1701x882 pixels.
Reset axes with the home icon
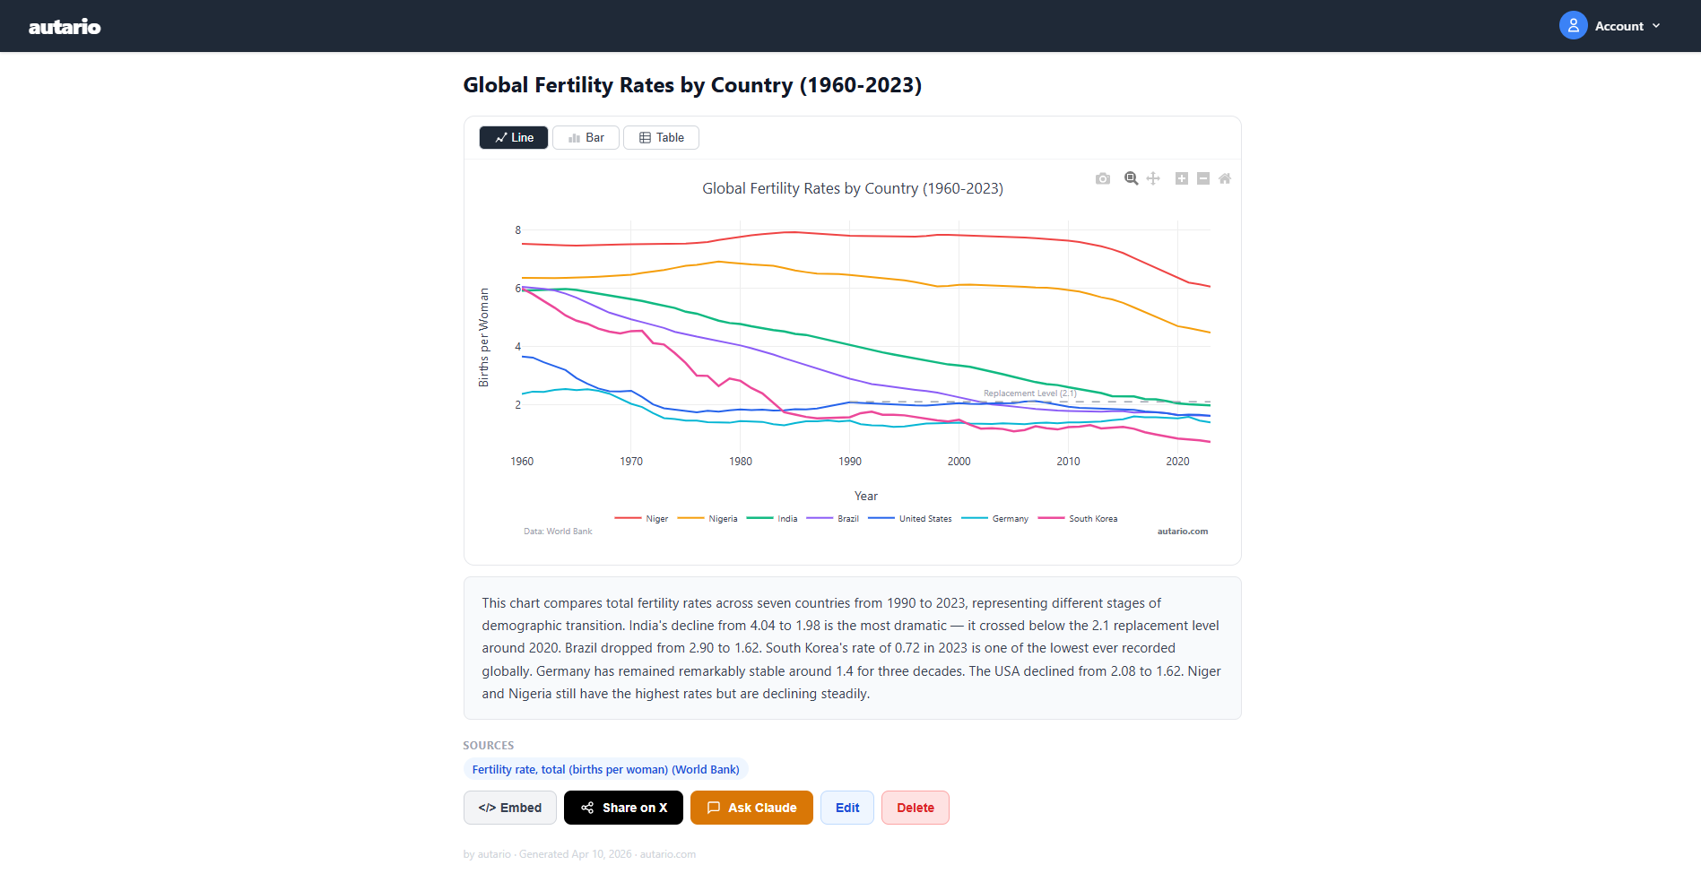[1225, 178]
